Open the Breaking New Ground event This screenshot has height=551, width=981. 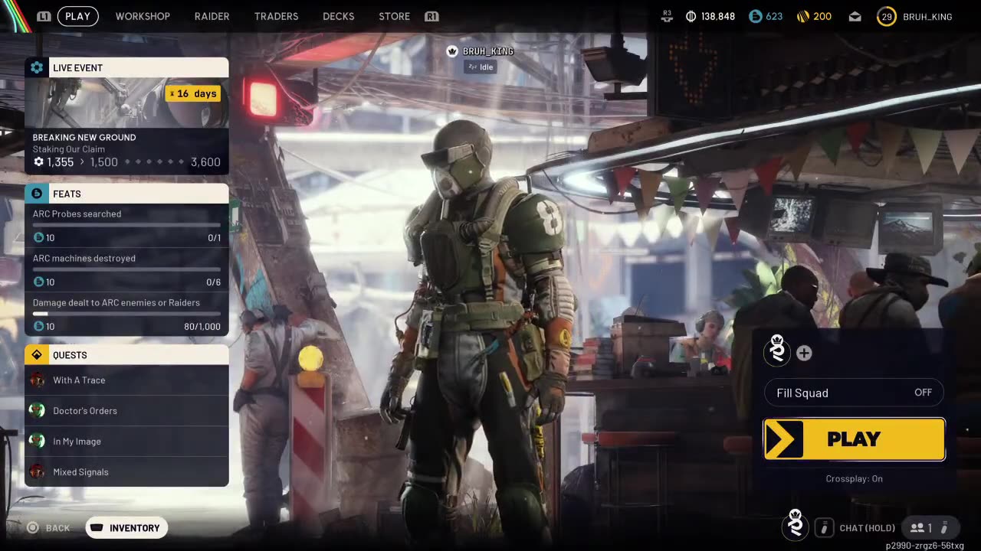pyautogui.click(x=84, y=138)
